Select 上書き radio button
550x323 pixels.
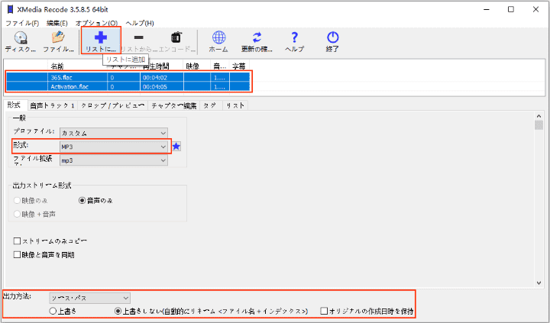(53, 311)
